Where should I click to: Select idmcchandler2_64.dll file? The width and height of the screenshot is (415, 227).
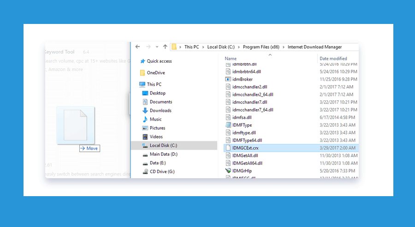(253, 94)
